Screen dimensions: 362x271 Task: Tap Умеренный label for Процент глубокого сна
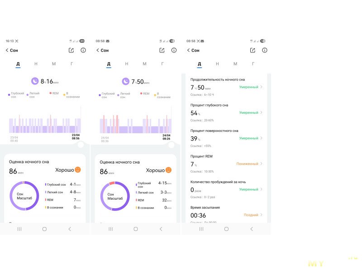tap(248, 113)
